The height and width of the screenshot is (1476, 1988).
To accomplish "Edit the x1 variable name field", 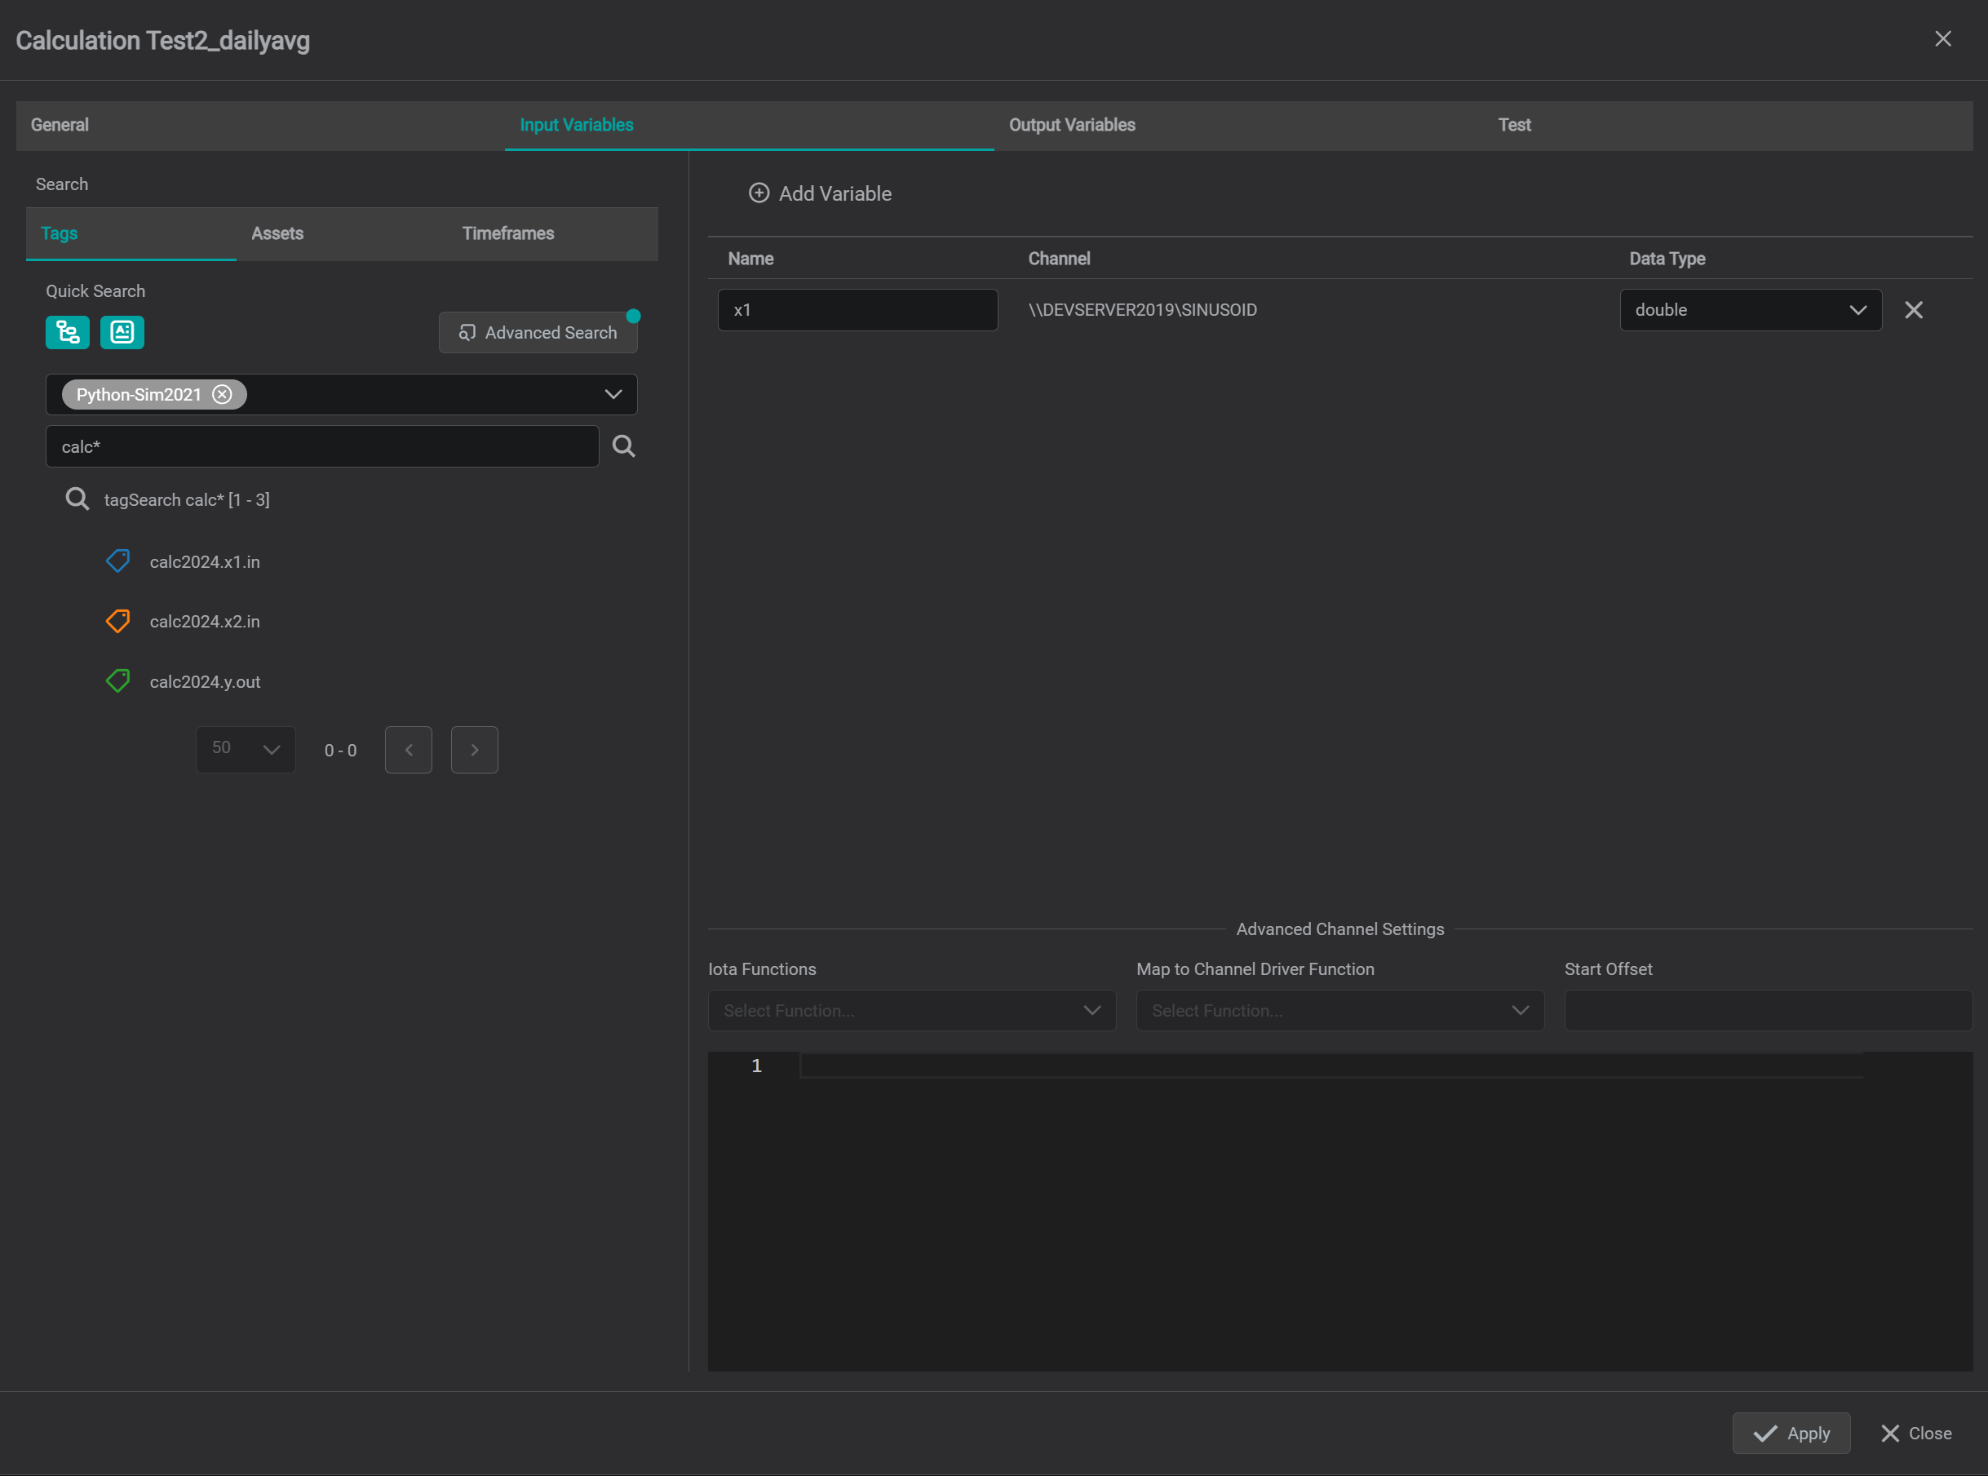I will click(x=857, y=310).
